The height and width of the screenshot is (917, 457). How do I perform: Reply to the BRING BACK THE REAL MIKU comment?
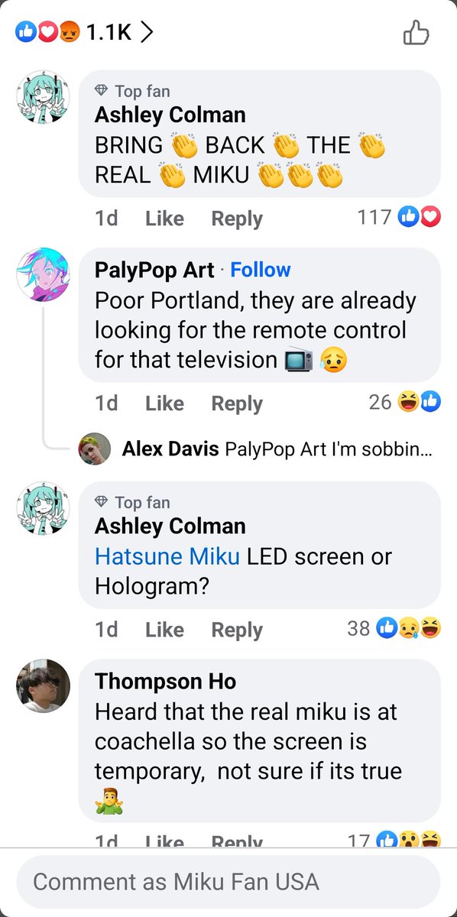coord(237,219)
